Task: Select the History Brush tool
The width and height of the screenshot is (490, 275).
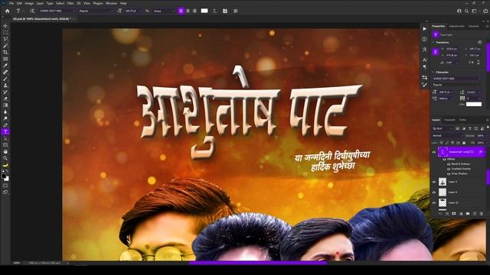Action: (5, 92)
